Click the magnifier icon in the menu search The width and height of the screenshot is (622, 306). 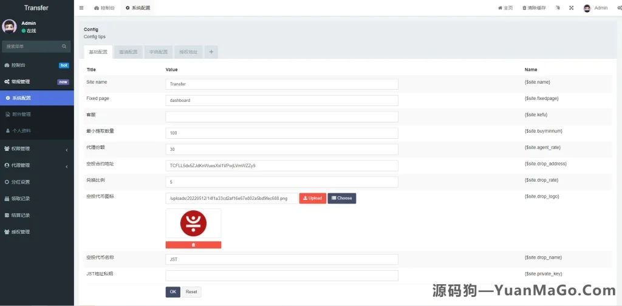pyautogui.click(x=64, y=46)
